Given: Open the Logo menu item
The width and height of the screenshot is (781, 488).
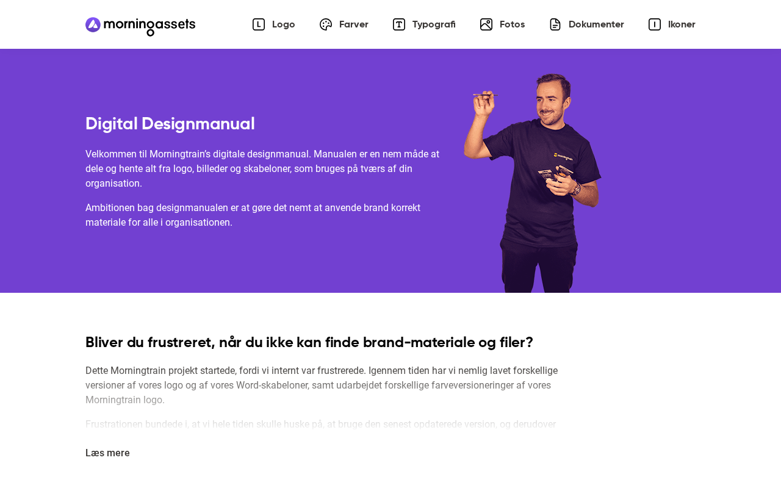Looking at the screenshot, I should coord(284,24).
